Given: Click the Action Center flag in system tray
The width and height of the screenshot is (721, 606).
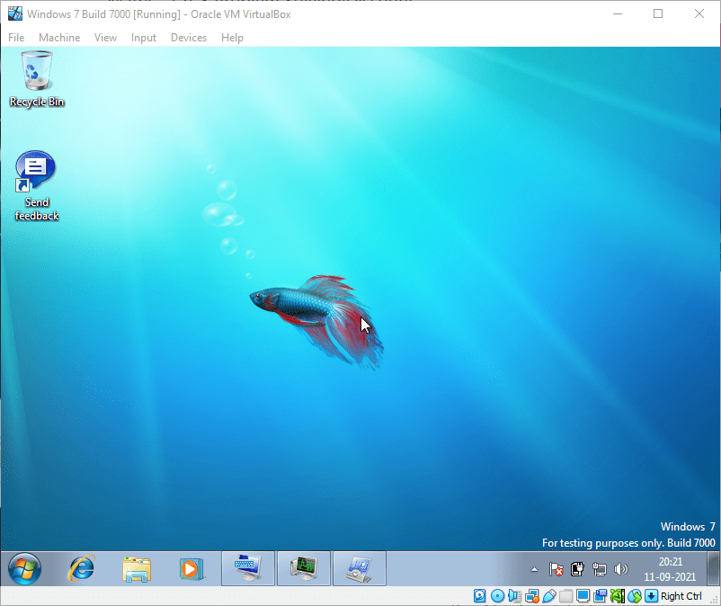Looking at the screenshot, I should 556,568.
